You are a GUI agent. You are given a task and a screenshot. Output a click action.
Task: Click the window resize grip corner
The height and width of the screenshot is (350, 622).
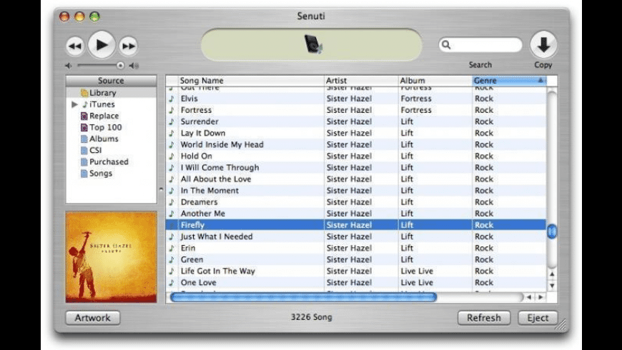coord(561,325)
